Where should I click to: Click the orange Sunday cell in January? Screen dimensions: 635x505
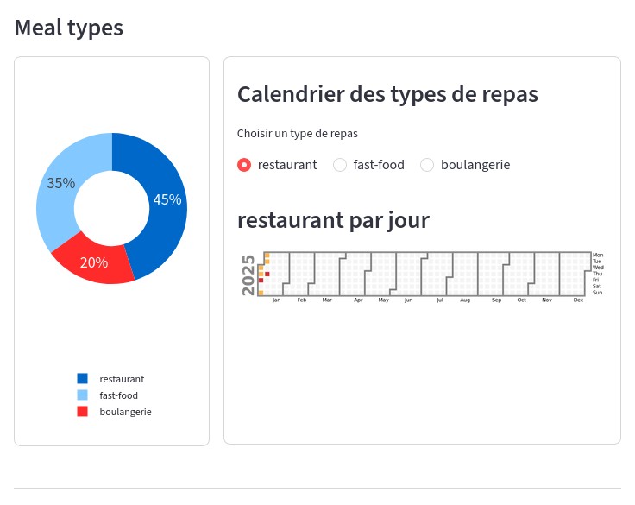261,293
